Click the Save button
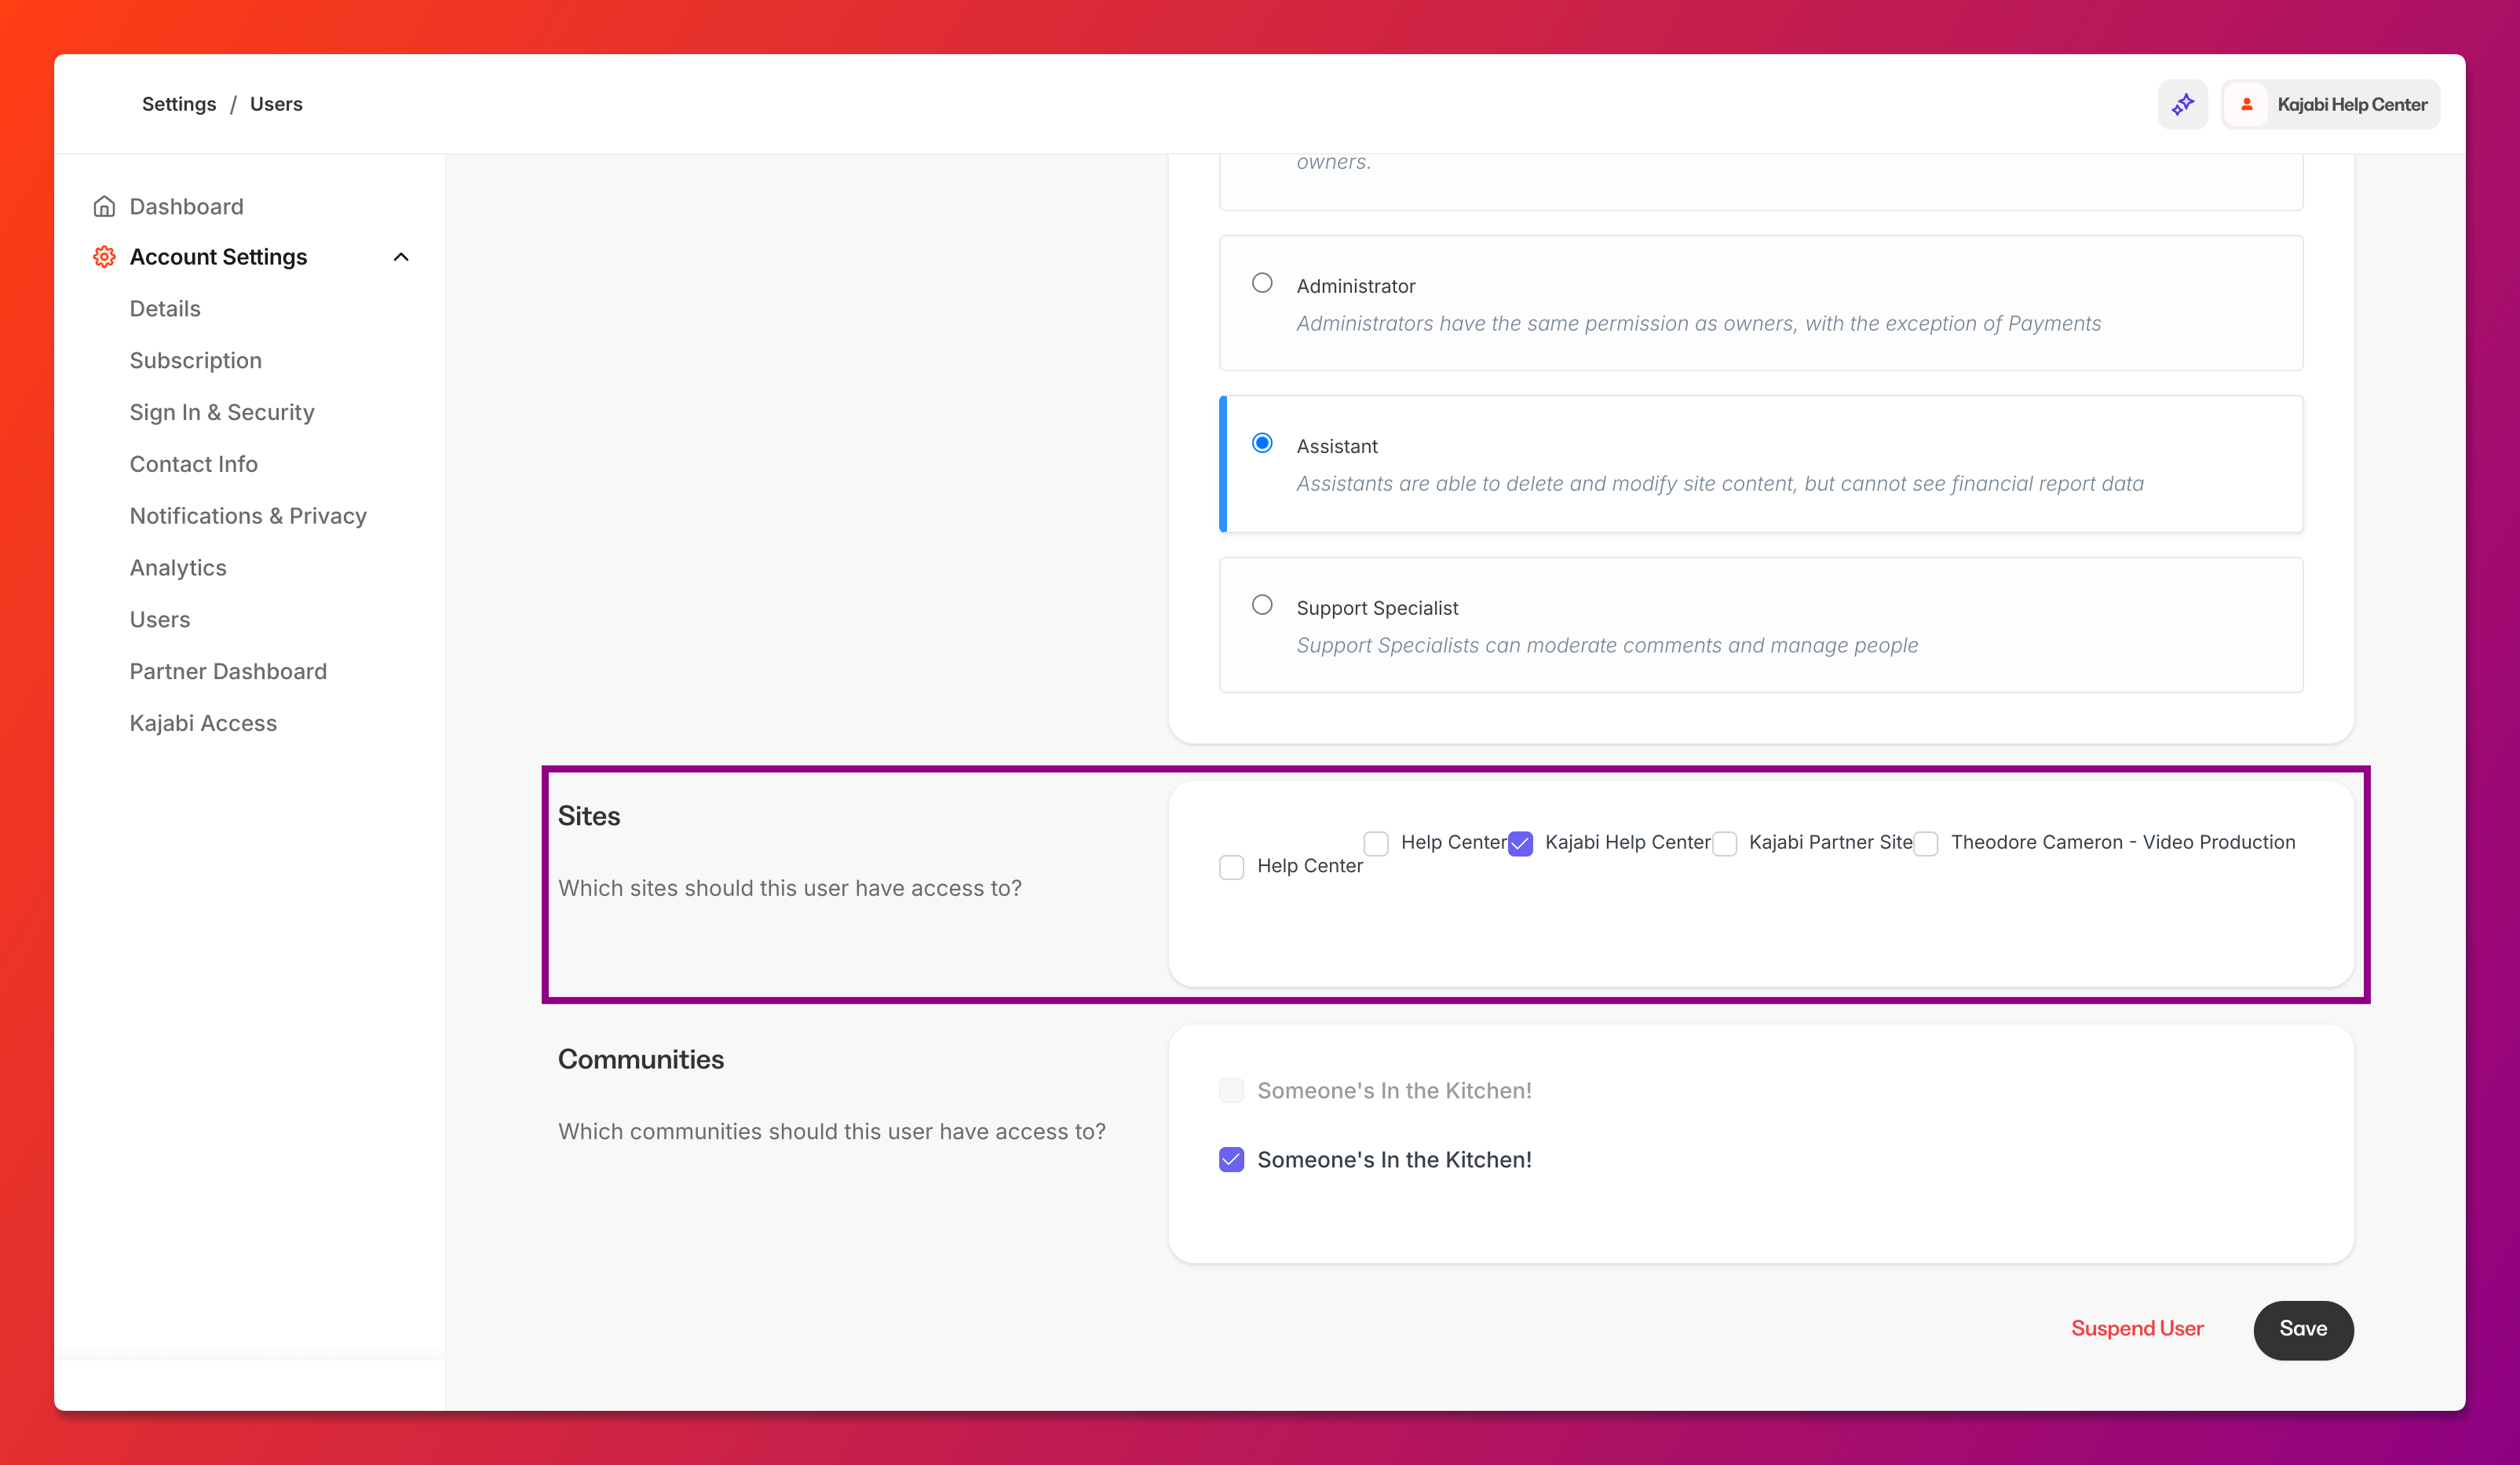The height and width of the screenshot is (1465, 2520). pos(2303,1330)
